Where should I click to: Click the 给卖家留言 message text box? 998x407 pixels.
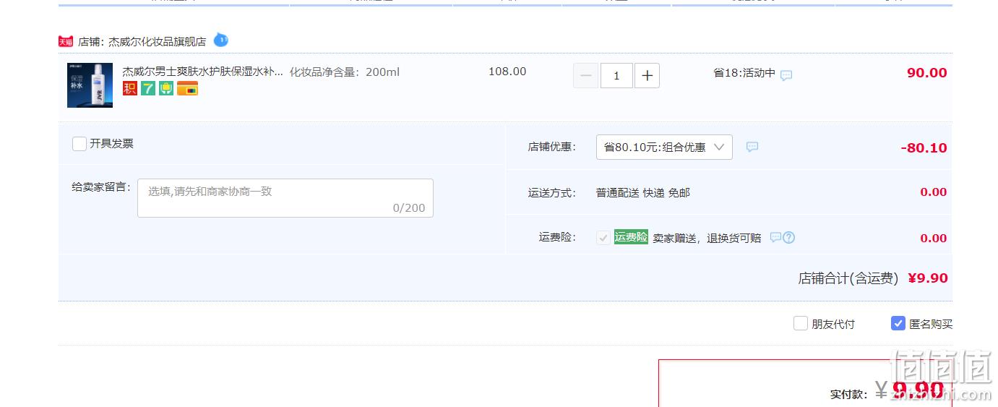click(x=285, y=198)
